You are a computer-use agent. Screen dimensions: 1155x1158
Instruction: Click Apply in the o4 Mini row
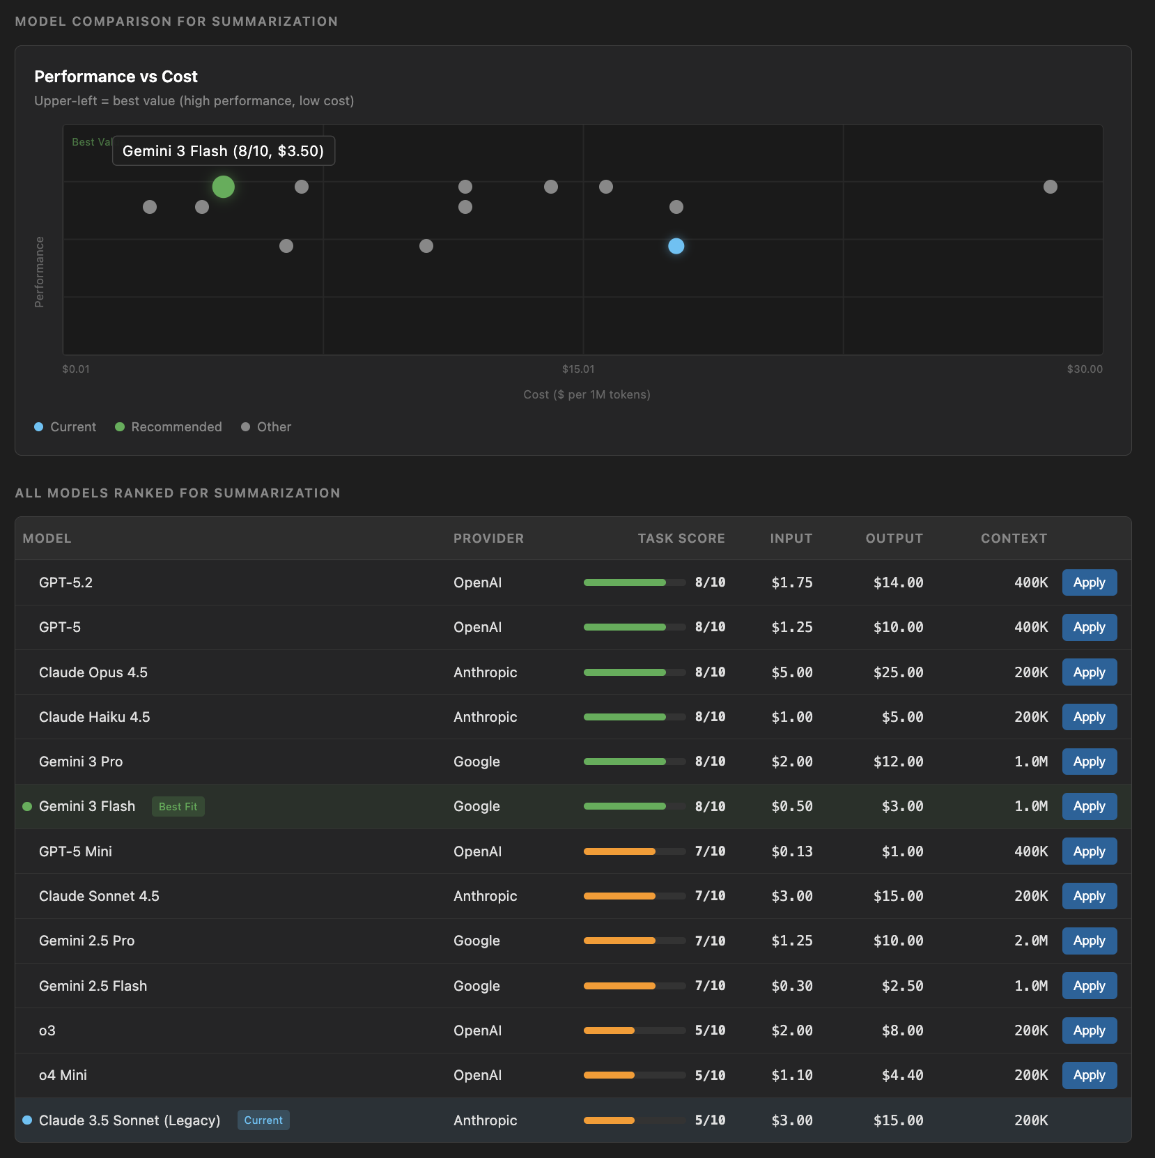point(1089,1075)
